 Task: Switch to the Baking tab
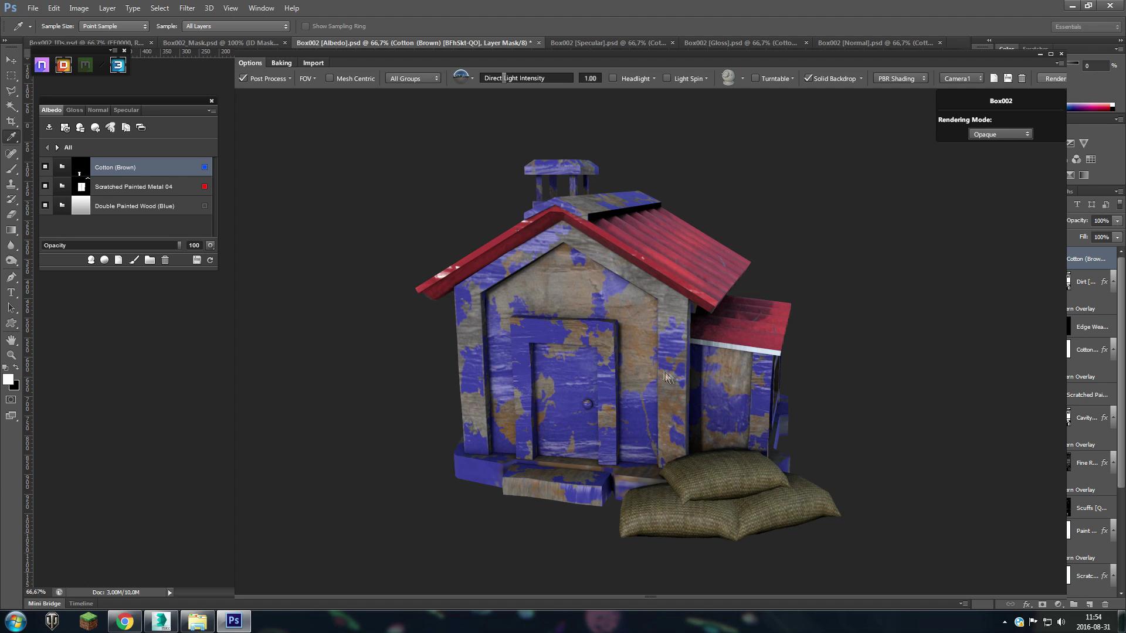pyautogui.click(x=281, y=63)
